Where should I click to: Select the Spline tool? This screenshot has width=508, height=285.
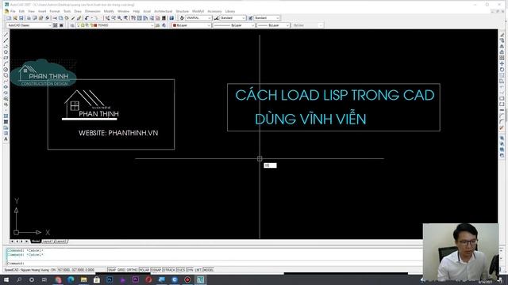pos(6,81)
